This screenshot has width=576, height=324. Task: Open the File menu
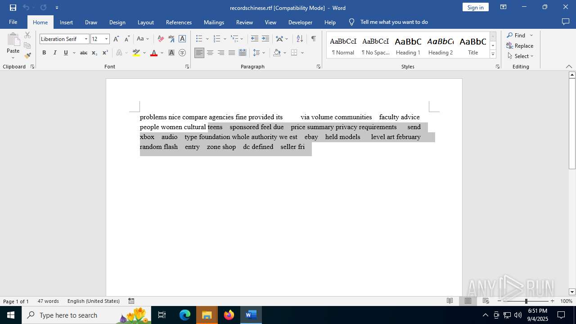13,22
